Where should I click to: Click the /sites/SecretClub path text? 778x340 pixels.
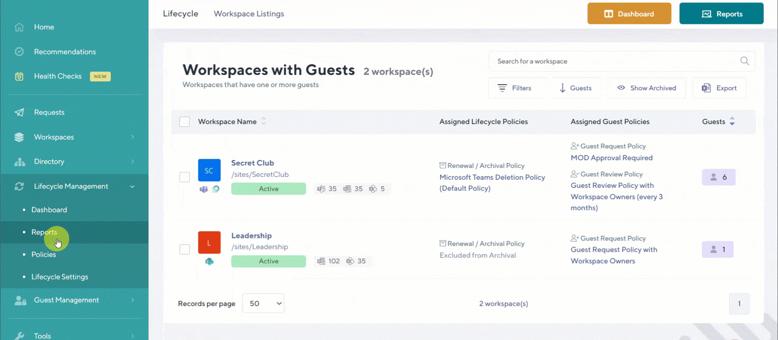[x=260, y=174]
